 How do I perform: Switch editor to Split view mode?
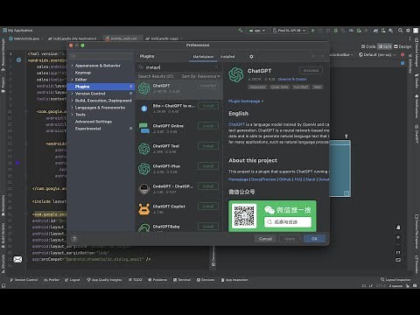coord(385,46)
